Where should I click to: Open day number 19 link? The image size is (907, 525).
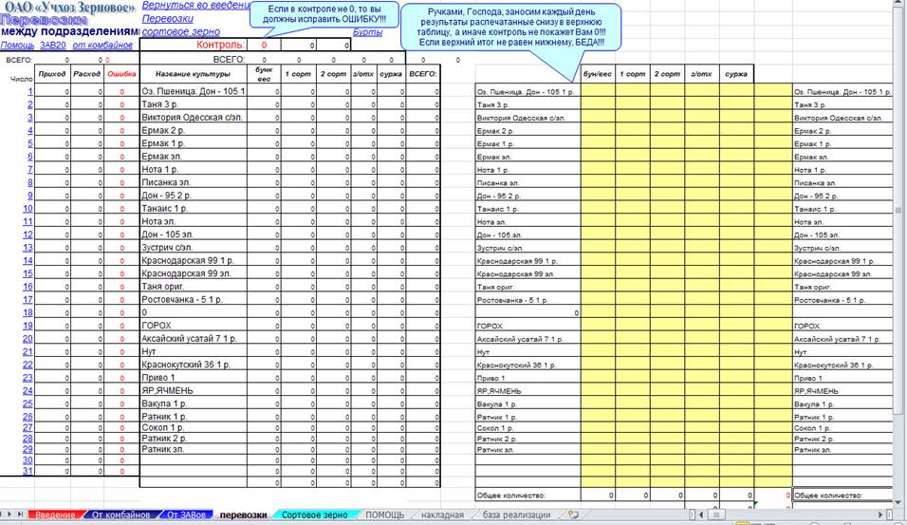[28, 326]
